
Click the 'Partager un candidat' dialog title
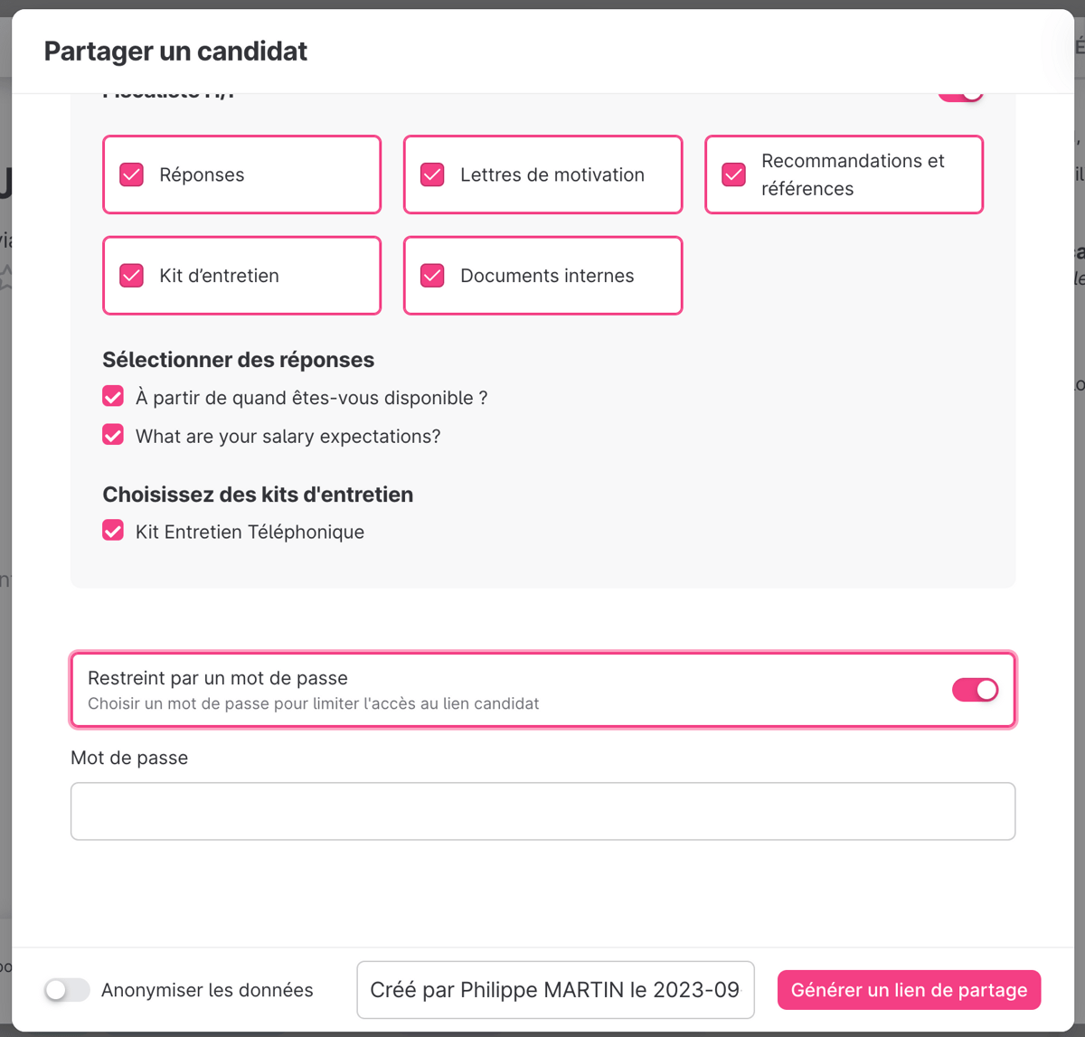click(x=175, y=52)
